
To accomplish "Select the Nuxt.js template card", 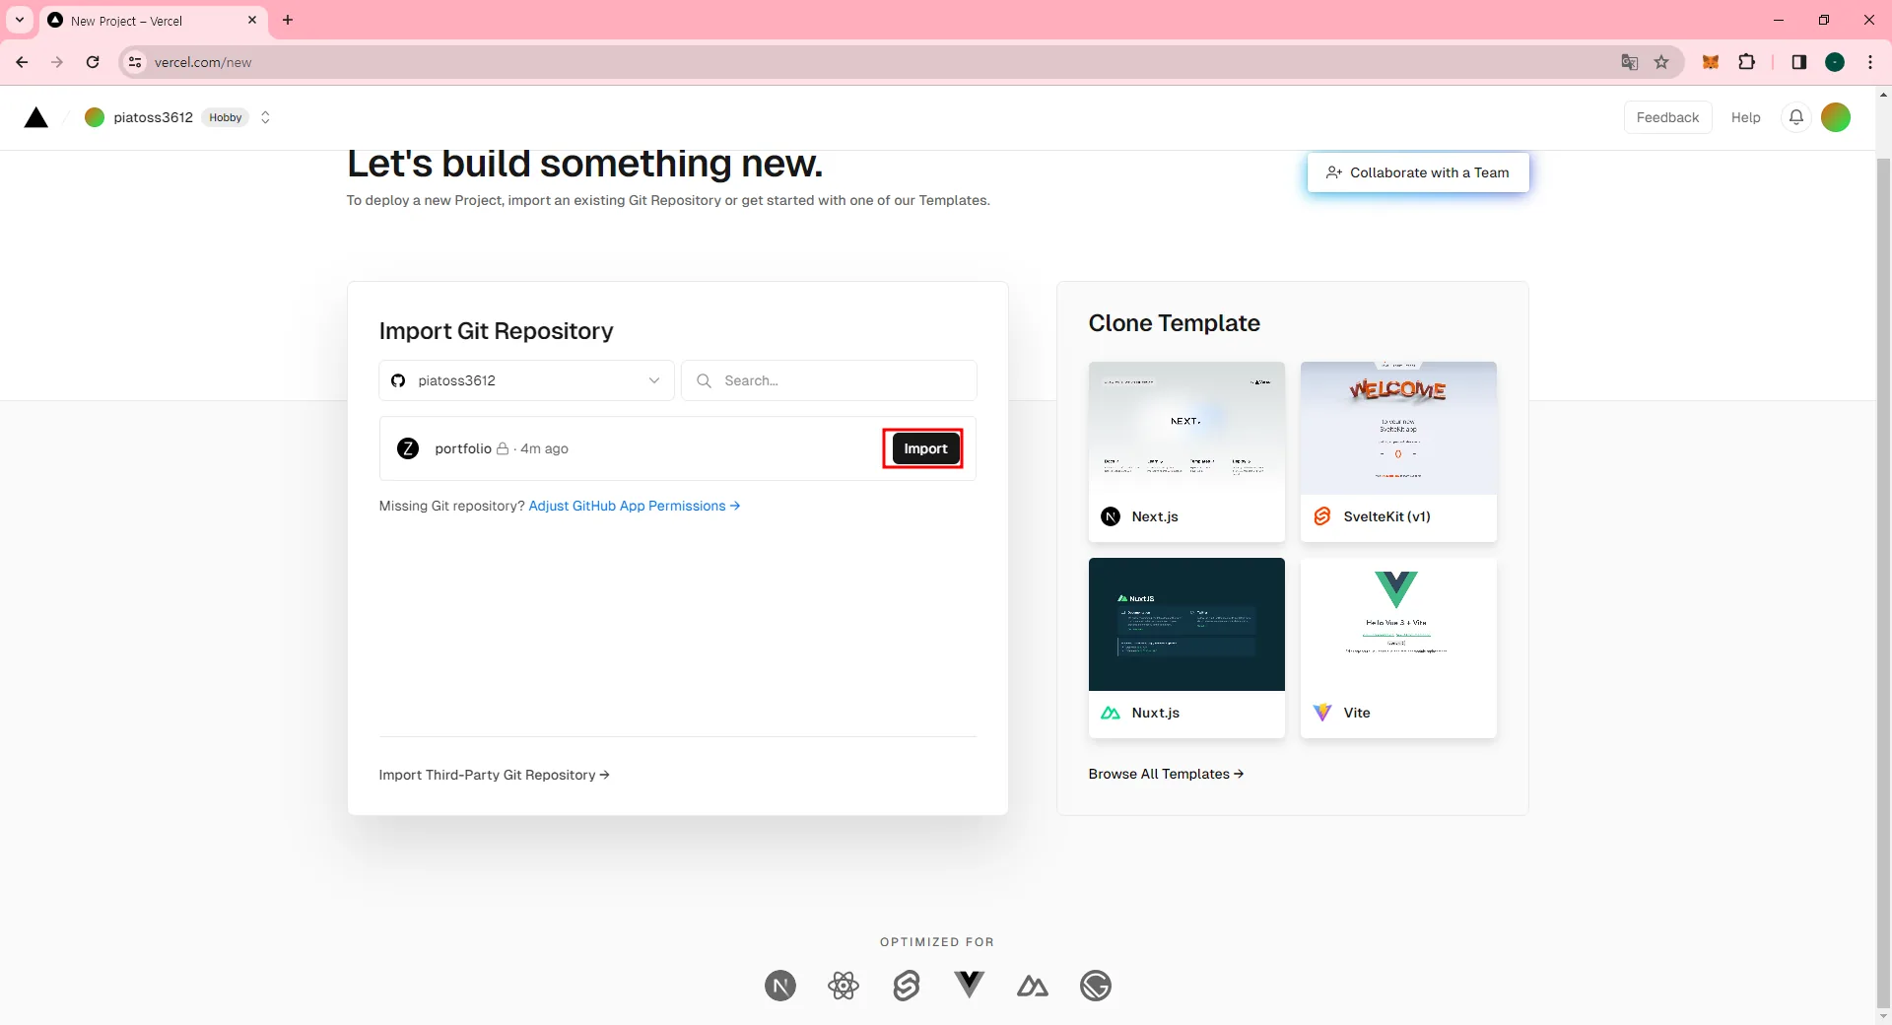I will [x=1186, y=648].
